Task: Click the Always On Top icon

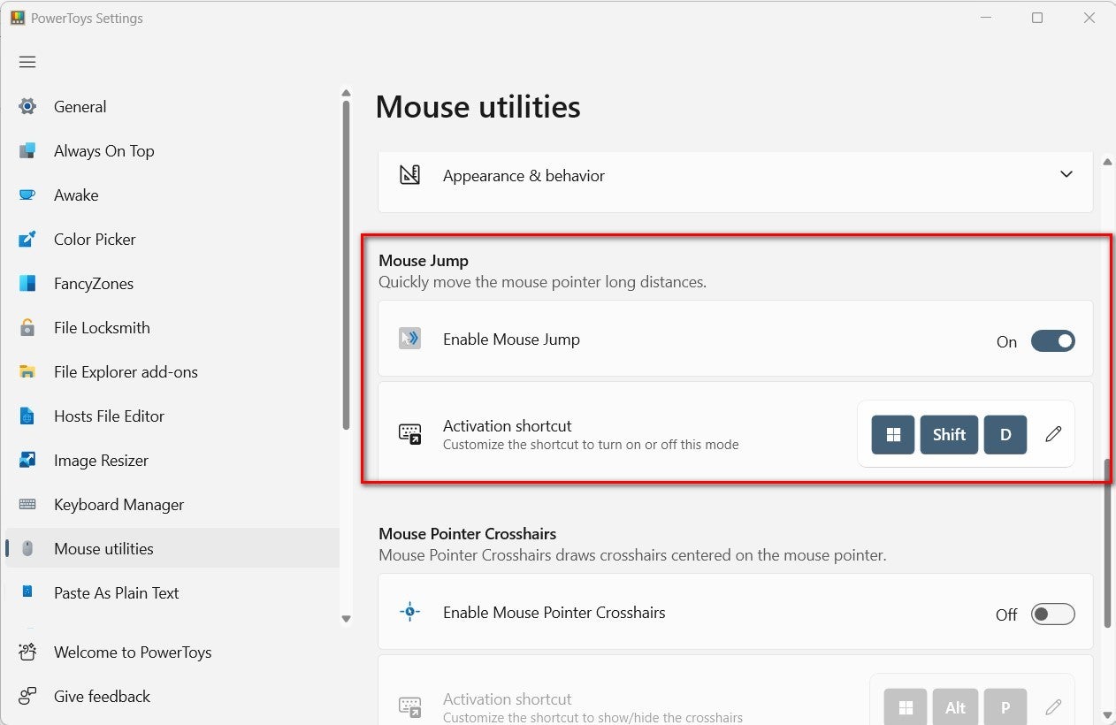Action: (27, 150)
